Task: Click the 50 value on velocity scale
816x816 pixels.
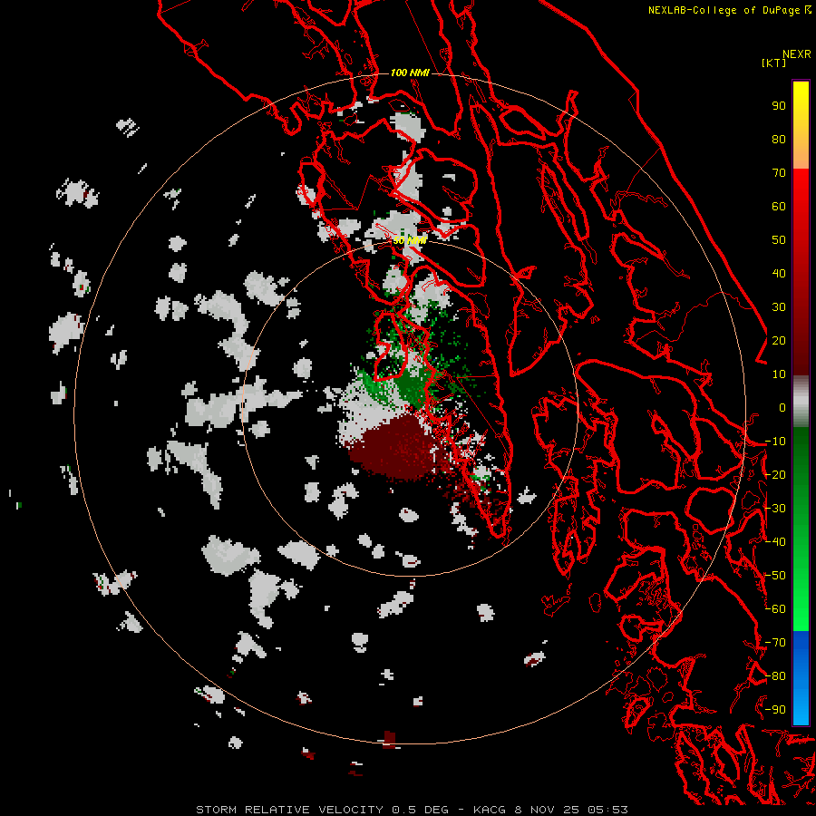Action: [779, 240]
